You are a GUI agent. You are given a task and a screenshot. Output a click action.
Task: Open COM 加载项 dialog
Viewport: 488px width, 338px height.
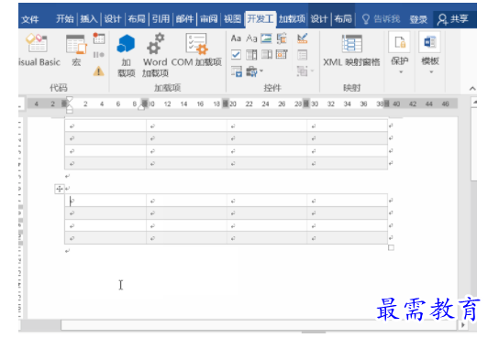point(196,49)
